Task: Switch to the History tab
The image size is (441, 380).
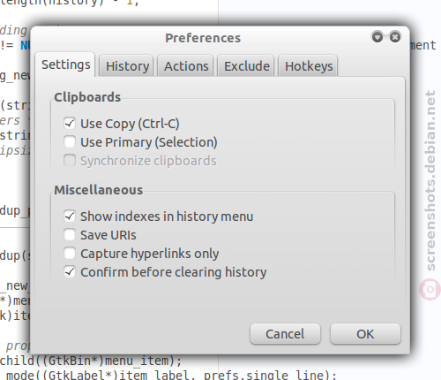Action: (x=127, y=66)
